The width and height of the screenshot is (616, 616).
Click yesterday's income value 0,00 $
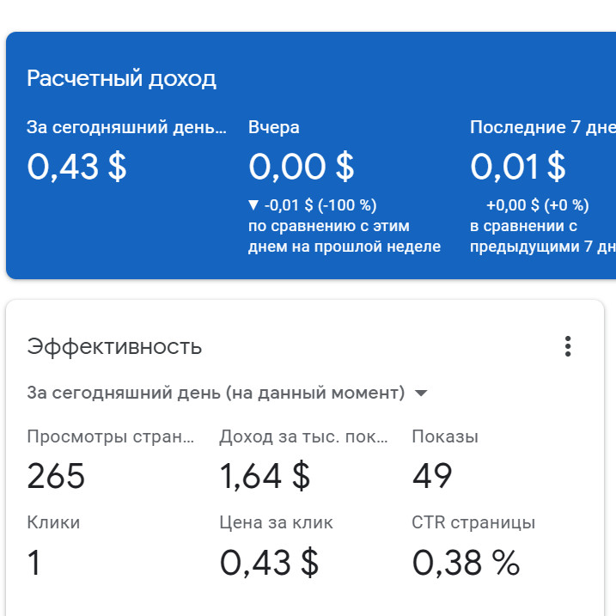tap(302, 167)
